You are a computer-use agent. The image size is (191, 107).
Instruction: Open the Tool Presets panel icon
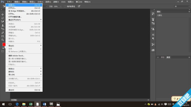[153, 44]
